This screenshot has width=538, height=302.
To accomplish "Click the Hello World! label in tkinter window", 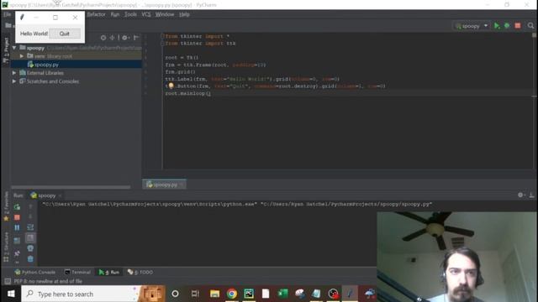I will (34, 34).
